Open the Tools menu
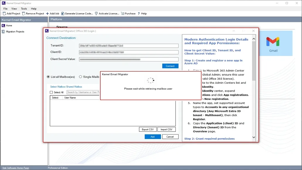302x170 pixels. (x=24, y=8)
